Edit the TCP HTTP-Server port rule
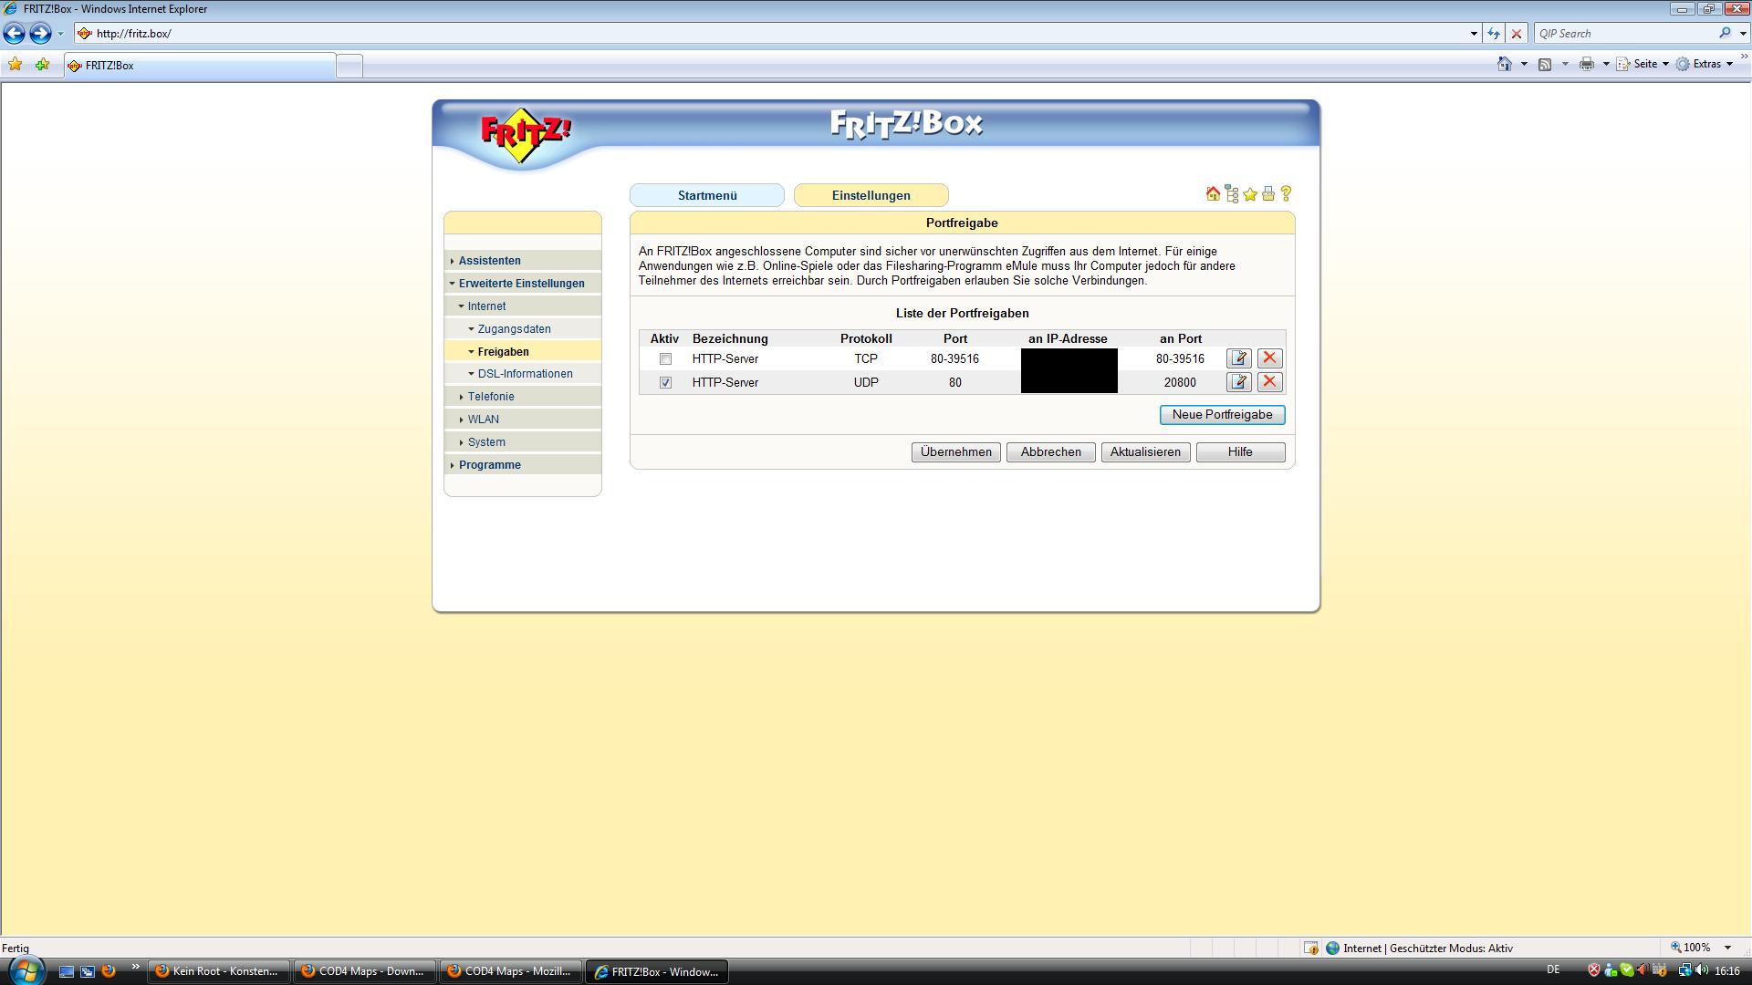The image size is (1752, 985). tap(1238, 358)
